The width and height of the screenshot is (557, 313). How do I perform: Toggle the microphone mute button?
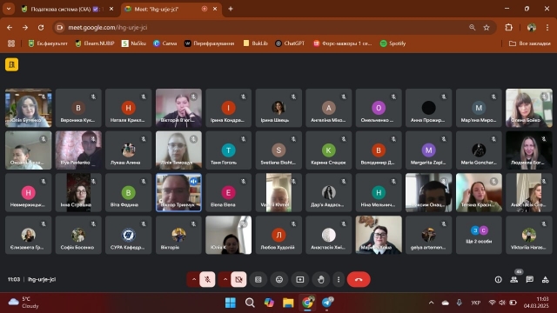coord(207,280)
